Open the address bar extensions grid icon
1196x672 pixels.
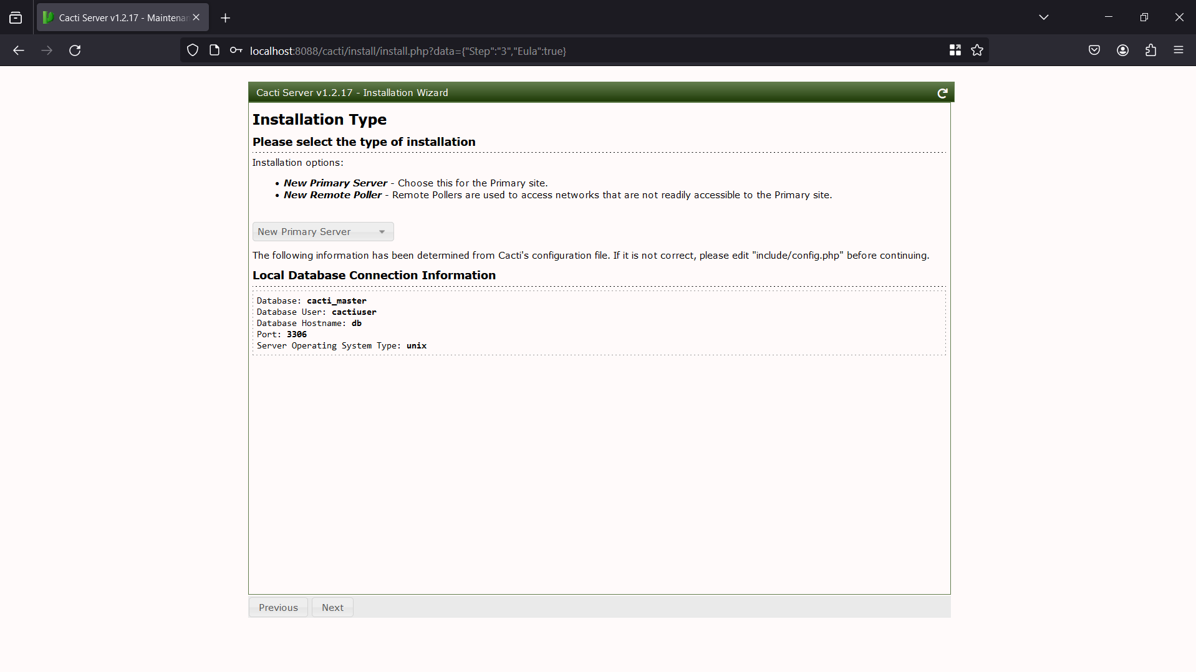click(x=955, y=50)
